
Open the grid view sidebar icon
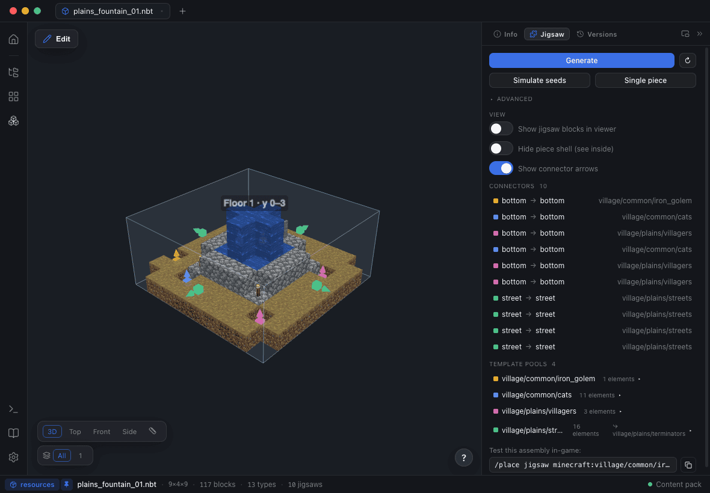point(14,96)
